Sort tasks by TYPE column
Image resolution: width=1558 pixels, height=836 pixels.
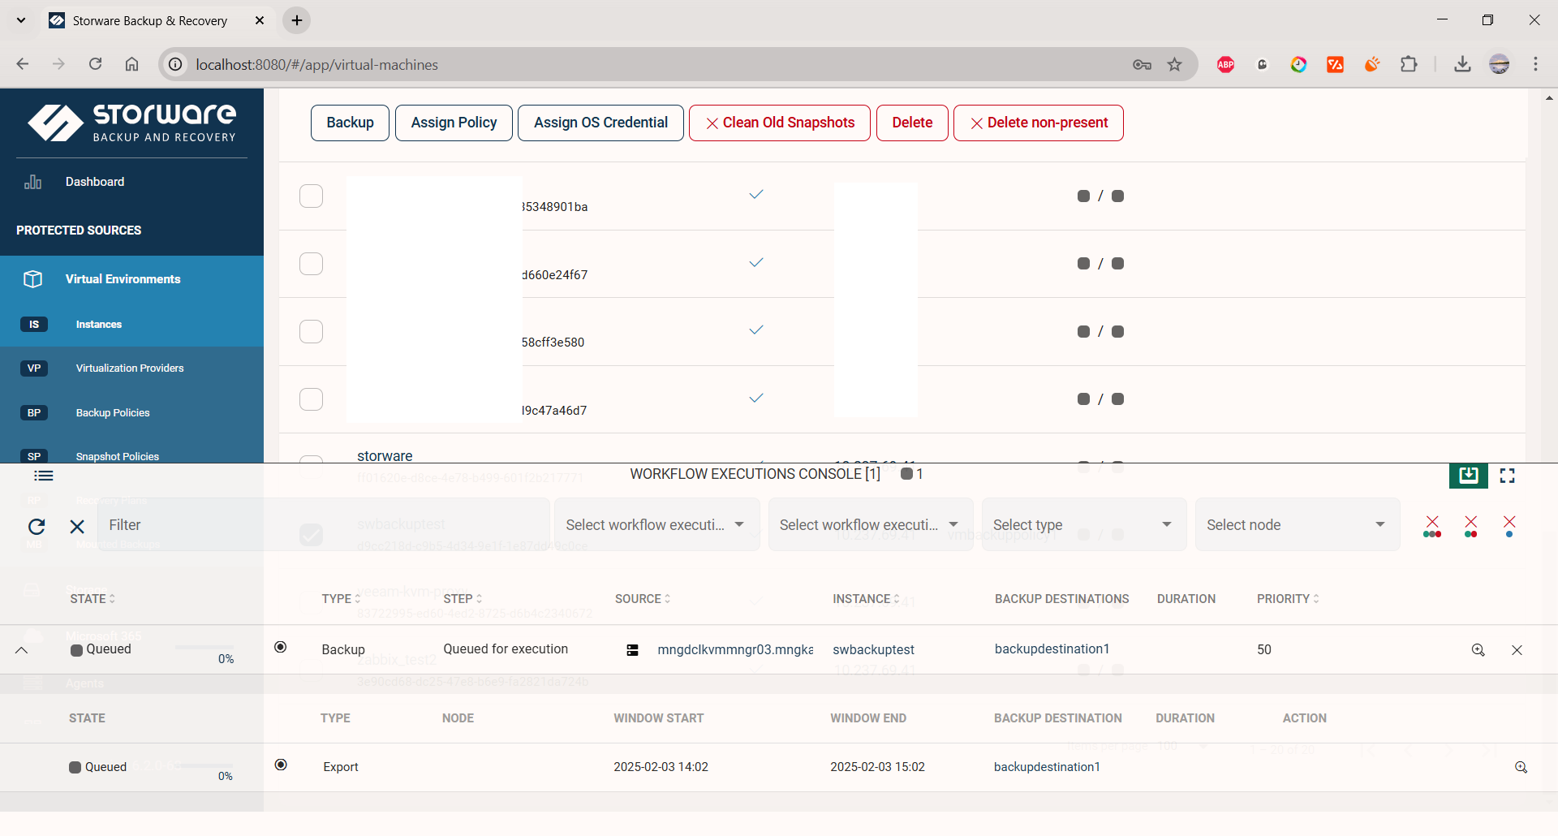[341, 599]
